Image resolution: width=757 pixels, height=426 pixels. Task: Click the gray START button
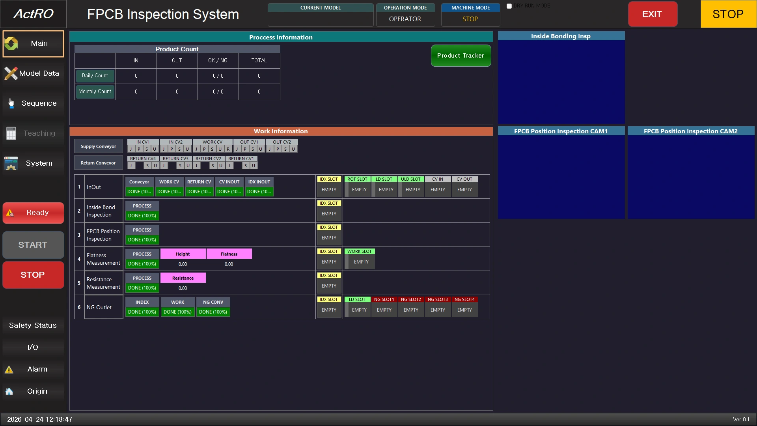click(33, 245)
